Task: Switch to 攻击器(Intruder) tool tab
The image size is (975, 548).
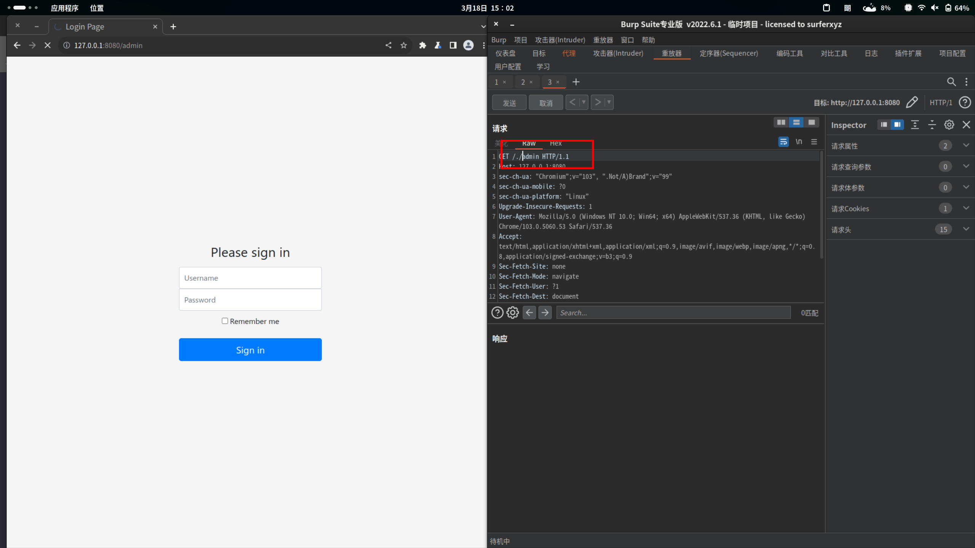Action: pos(618,53)
